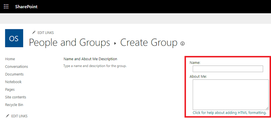
Task: Click the bottom EDIT LINKS link under Recycle Bin
Action: click(x=17, y=116)
